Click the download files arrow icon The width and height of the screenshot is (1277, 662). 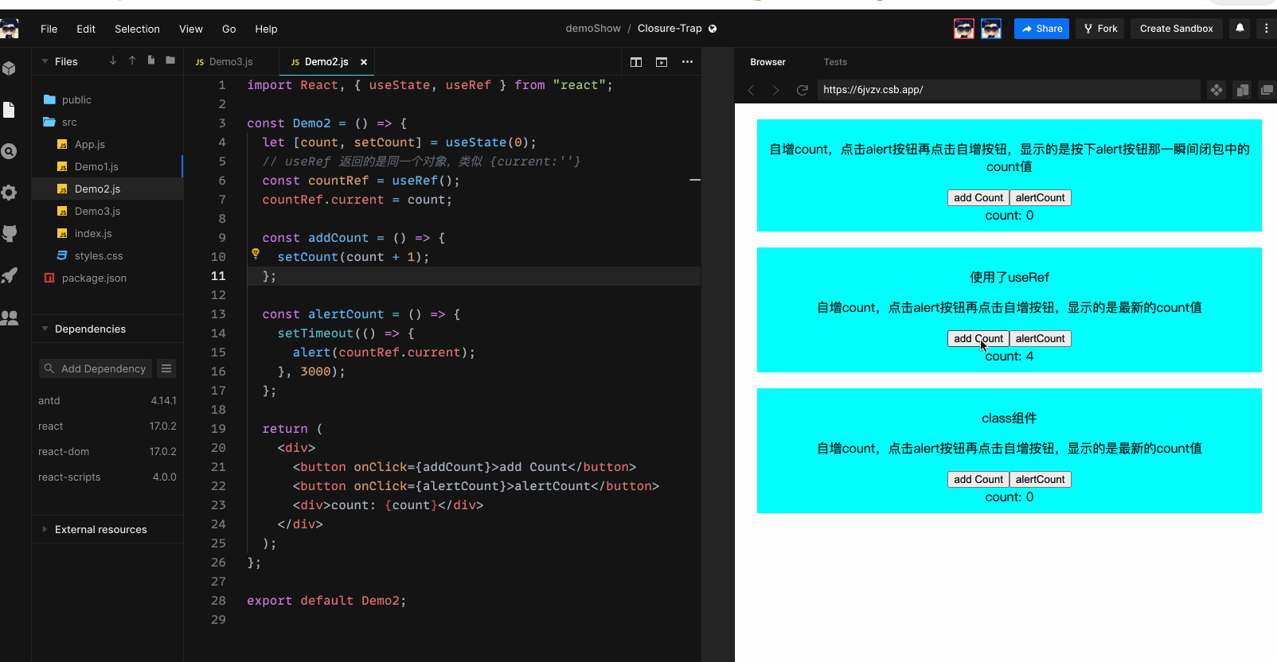(x=113, y=60)
